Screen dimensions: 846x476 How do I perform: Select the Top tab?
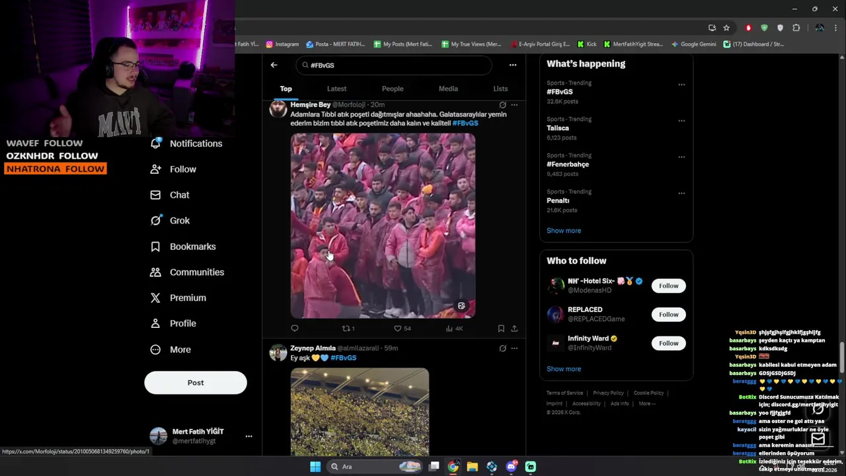click(x=286, y=89)
